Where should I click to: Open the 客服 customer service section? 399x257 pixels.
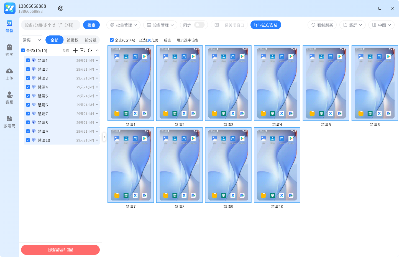(x=9, y=98)
